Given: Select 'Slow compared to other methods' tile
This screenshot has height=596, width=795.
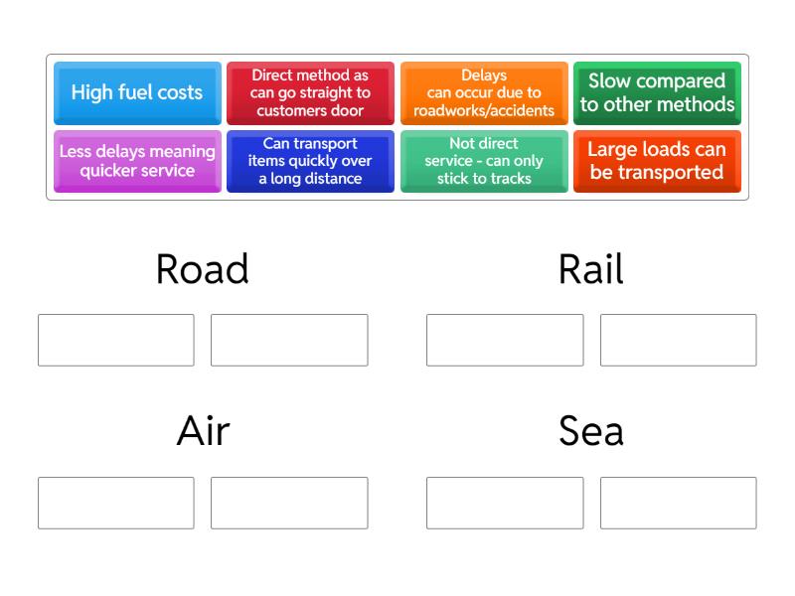Looking at the screenshot, I should click(657, 92).
